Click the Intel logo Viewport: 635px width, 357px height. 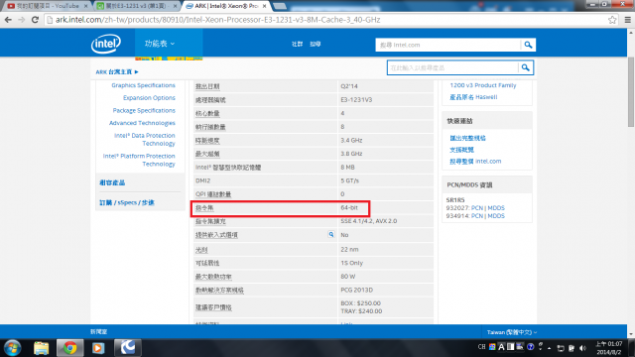[106, 44]
